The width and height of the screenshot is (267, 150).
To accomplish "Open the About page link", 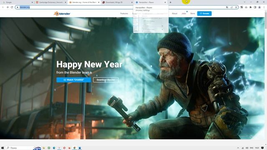I will 174,13.
